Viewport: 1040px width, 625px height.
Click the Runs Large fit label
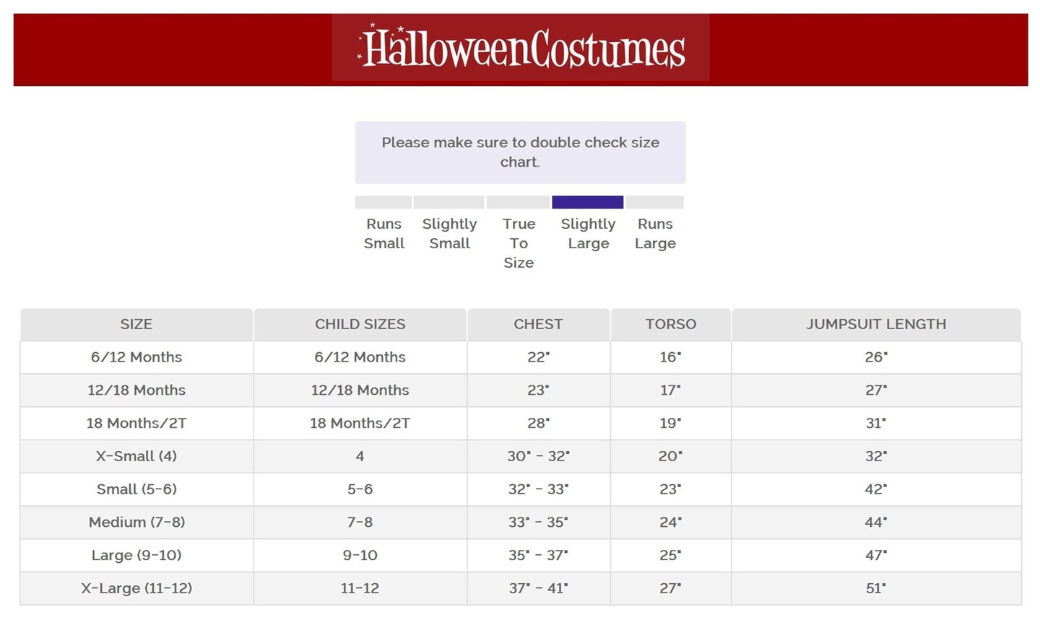click(x=655, y=233)
